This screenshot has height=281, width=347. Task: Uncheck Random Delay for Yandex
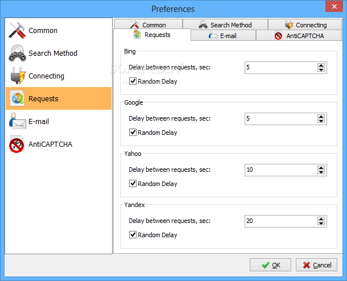click(133, 234)
